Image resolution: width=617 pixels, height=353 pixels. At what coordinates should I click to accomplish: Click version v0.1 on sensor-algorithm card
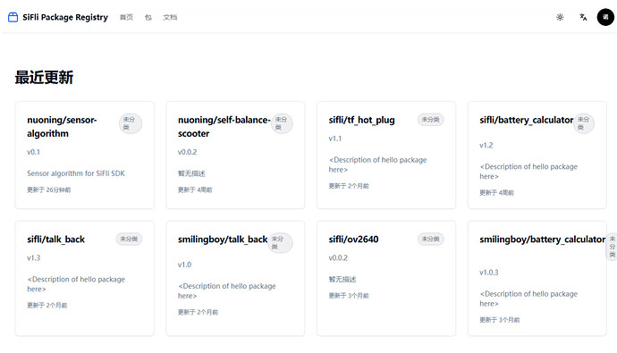33,152
